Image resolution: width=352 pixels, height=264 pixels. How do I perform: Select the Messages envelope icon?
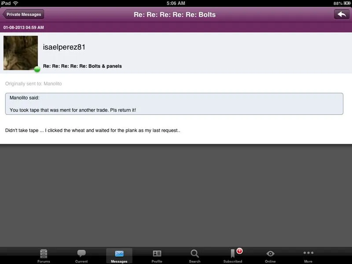[119, 255]
